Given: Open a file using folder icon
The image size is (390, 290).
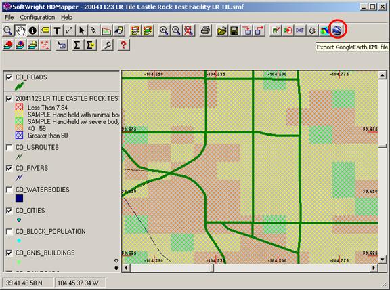Looking at the screenshot, I should coord(222,30).
